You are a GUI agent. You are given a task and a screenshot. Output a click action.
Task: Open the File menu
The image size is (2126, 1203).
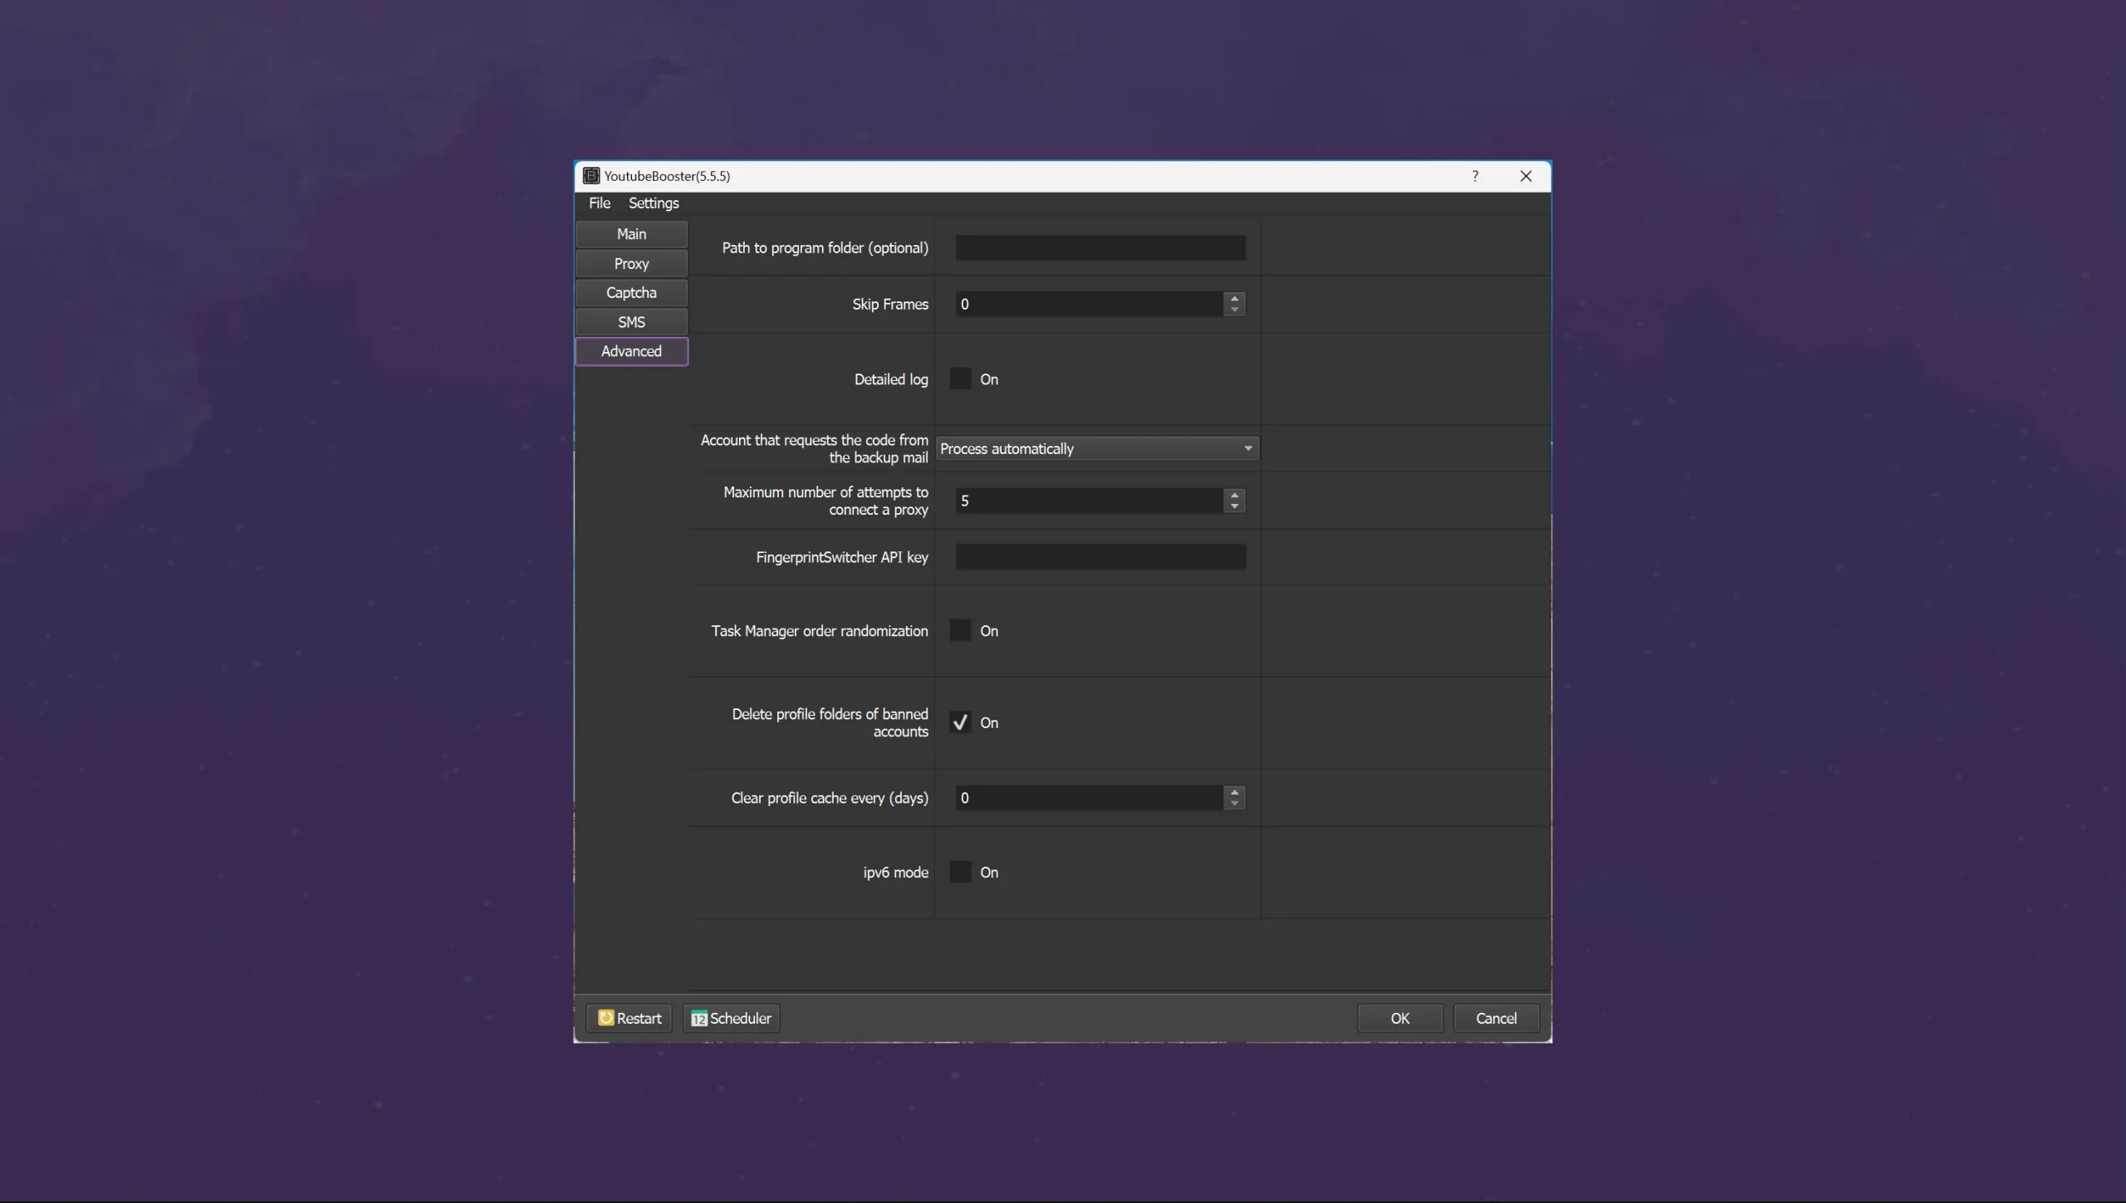pyautogui.click(x=599, y=203)
